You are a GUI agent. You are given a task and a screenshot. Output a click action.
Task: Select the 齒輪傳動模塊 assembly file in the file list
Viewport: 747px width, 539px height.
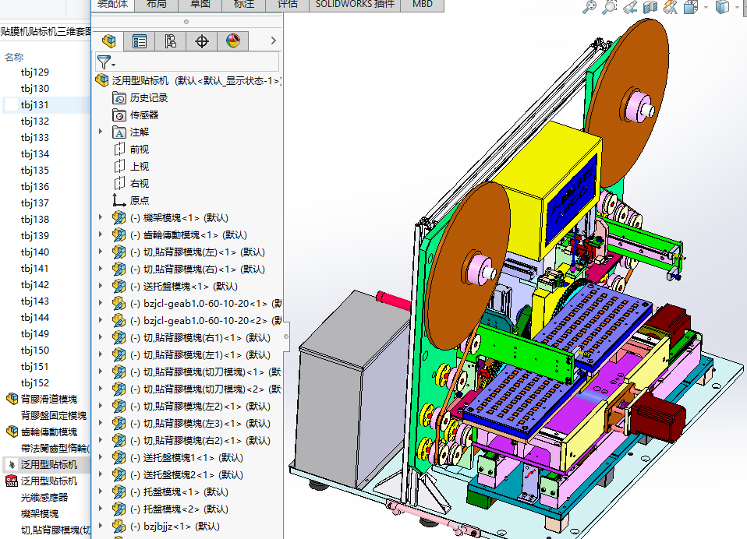(x=48, y=432)
